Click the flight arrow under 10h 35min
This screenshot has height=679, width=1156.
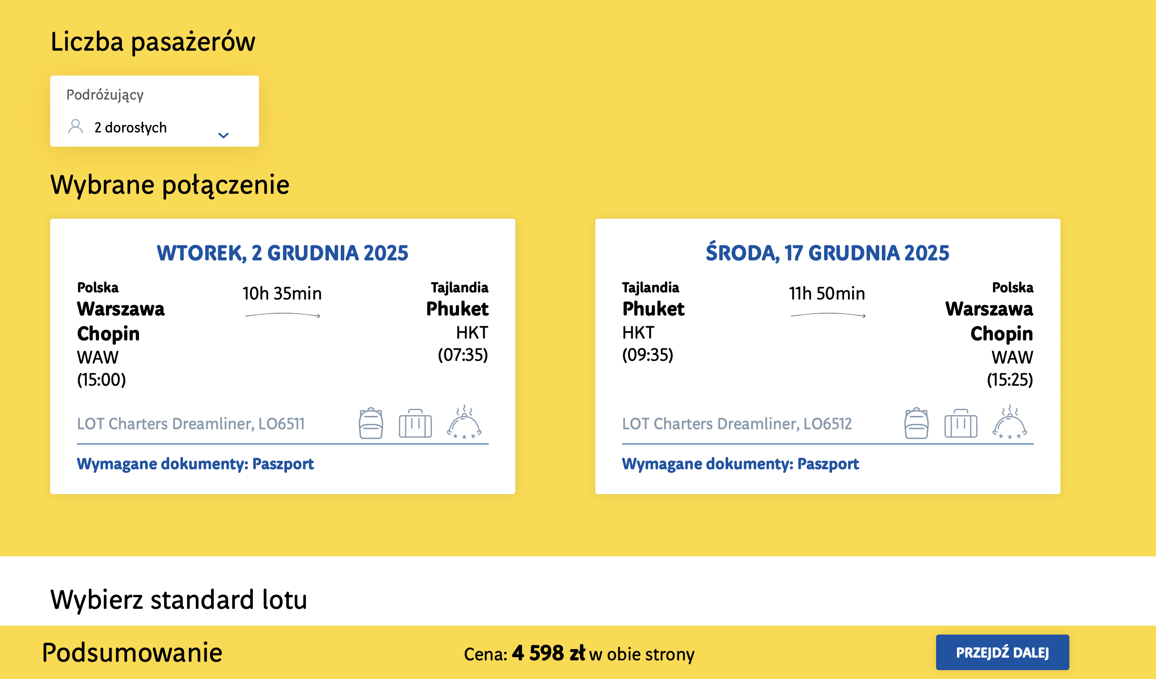(283, 315)
